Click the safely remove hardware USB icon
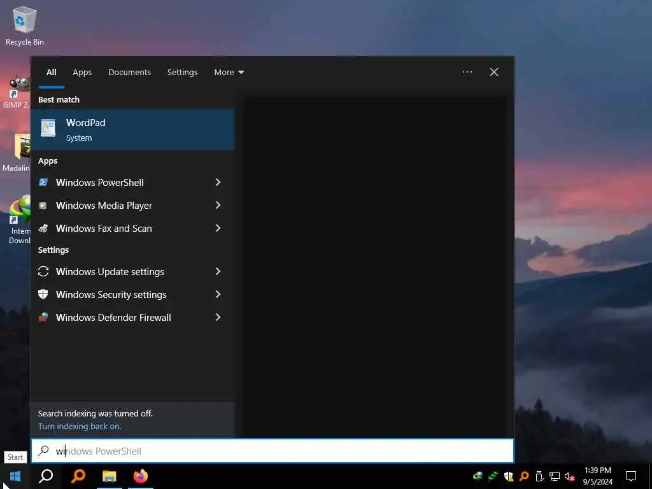 coord(539,476)
